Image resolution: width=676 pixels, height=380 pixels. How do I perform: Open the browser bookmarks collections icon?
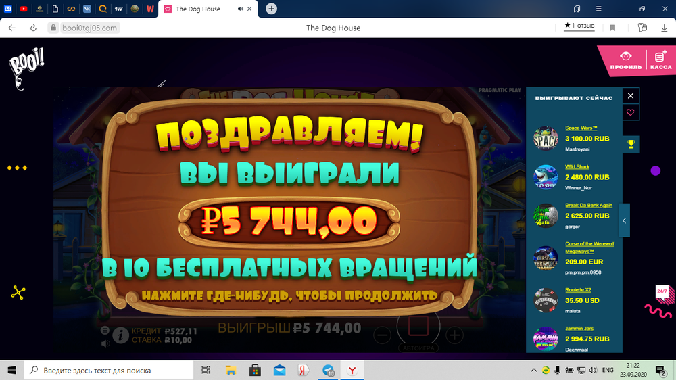tap(577, 9)
